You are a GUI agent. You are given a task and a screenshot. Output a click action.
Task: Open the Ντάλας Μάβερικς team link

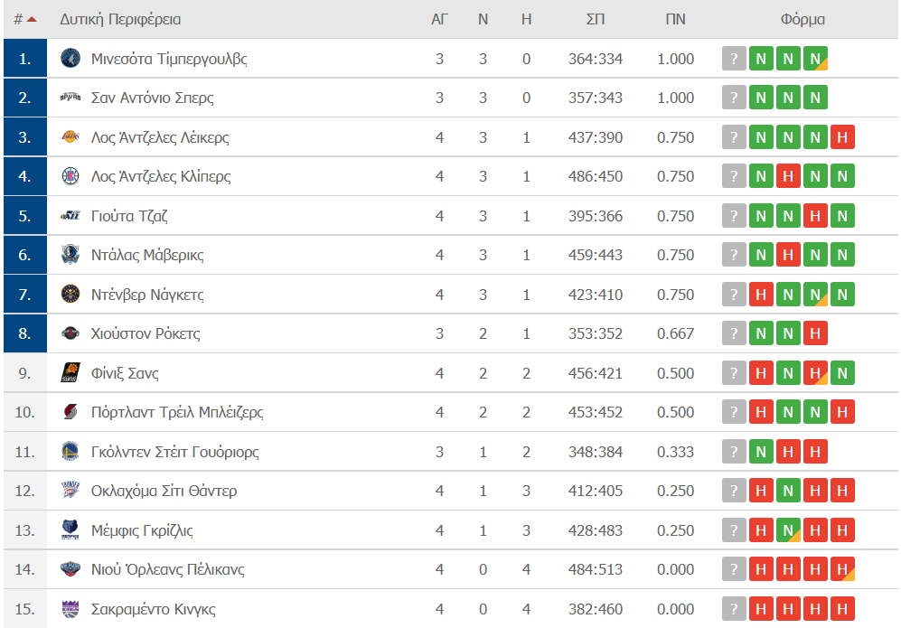pos(147,255)
